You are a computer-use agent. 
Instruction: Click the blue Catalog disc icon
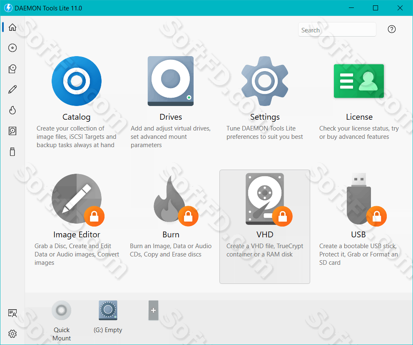coord(76,81)
